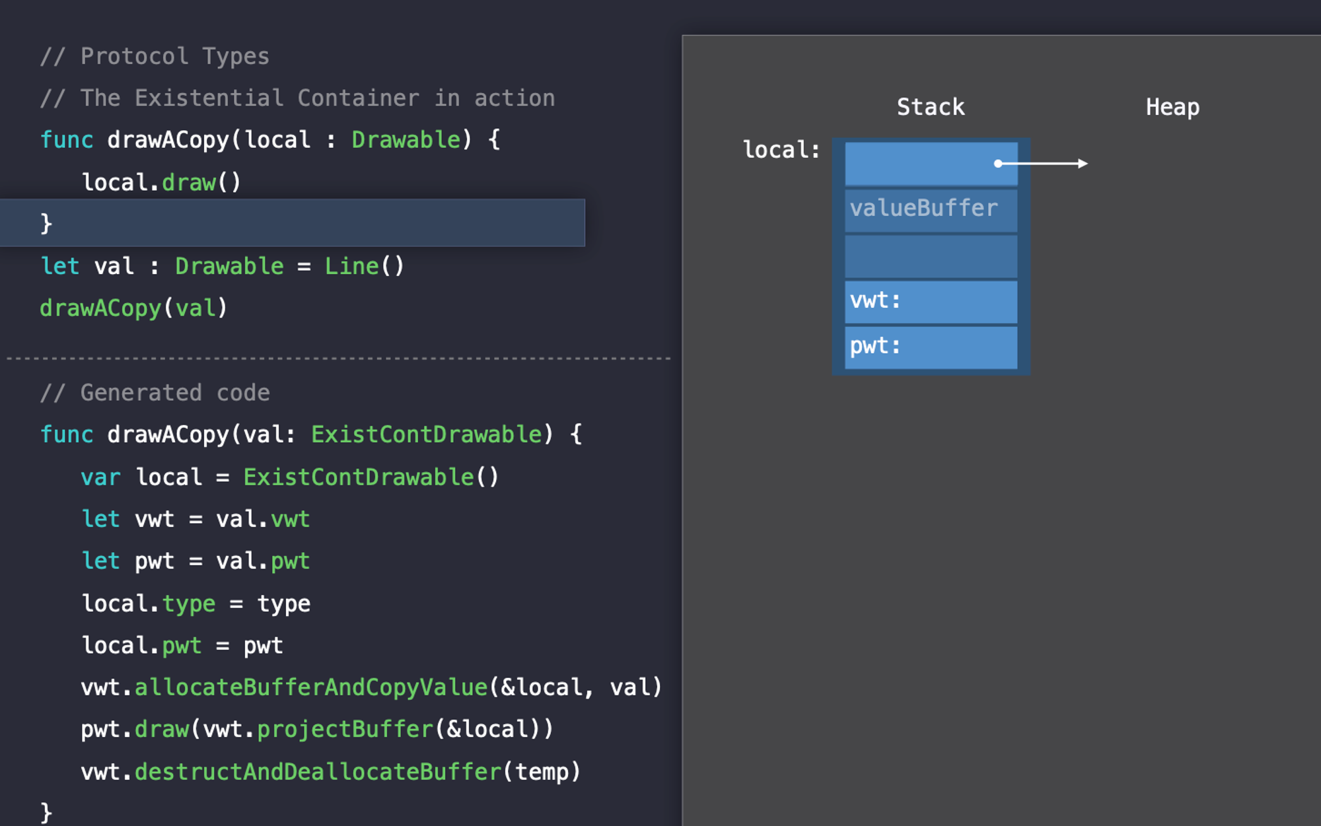The height and width of the screenshot is (826, 1321).
Task: Click 'let val : Drawable = Line()' line
Action: point(222,266)
